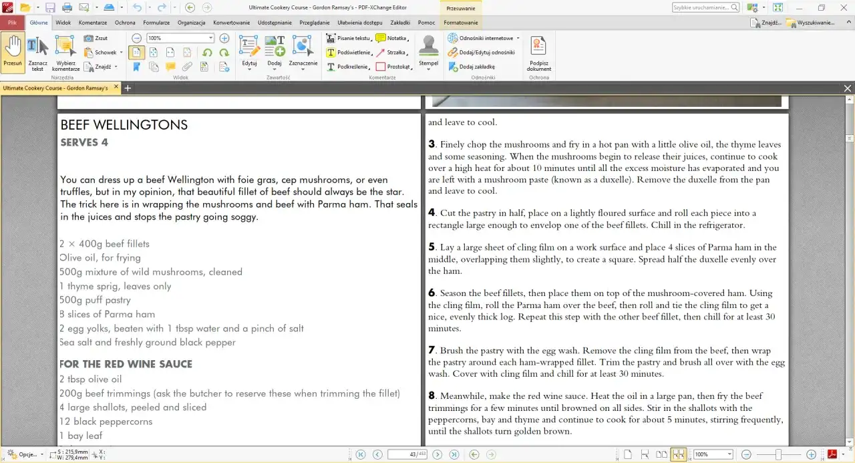Open the Edytuj content tool
This screenshot has width=855, height=463.
249,52
